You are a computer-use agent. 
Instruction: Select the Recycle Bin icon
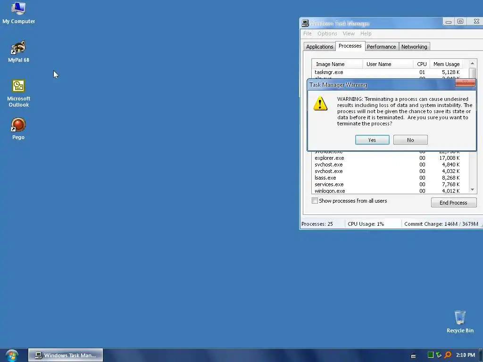click(460, 321)
